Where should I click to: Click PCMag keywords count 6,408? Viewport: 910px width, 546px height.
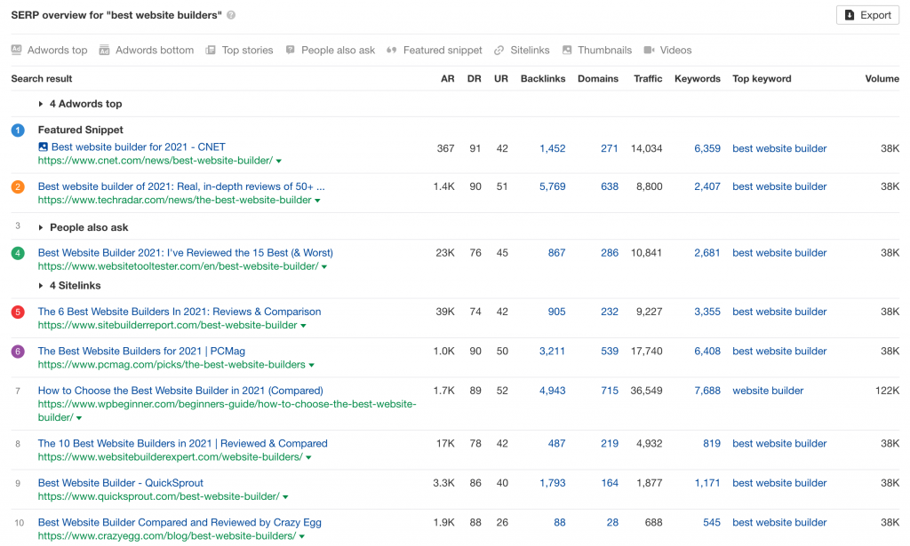click(x=706, y=352)
